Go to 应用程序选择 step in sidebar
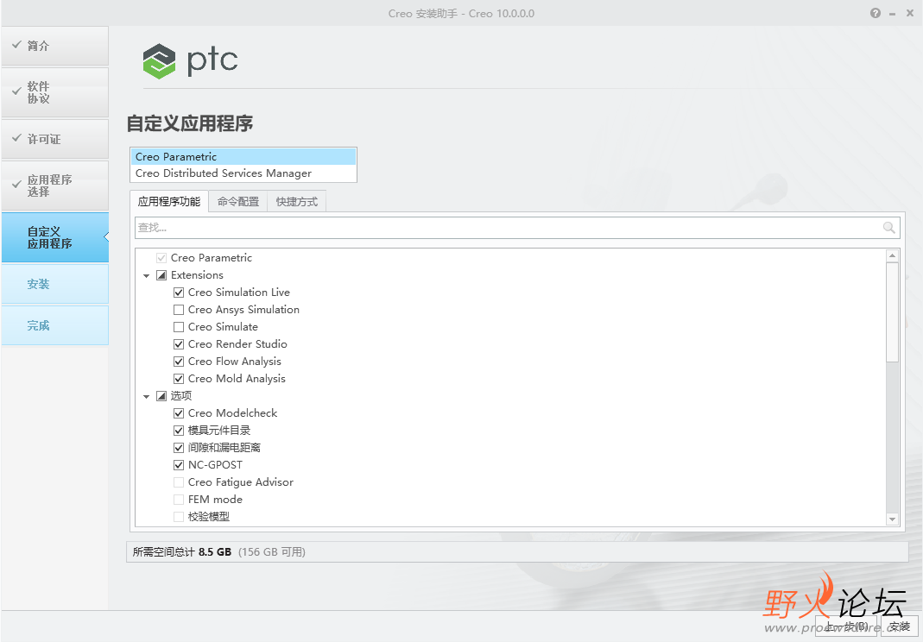Screen dimensions: 923x642 pyautogui.click(x=54, y=186)
